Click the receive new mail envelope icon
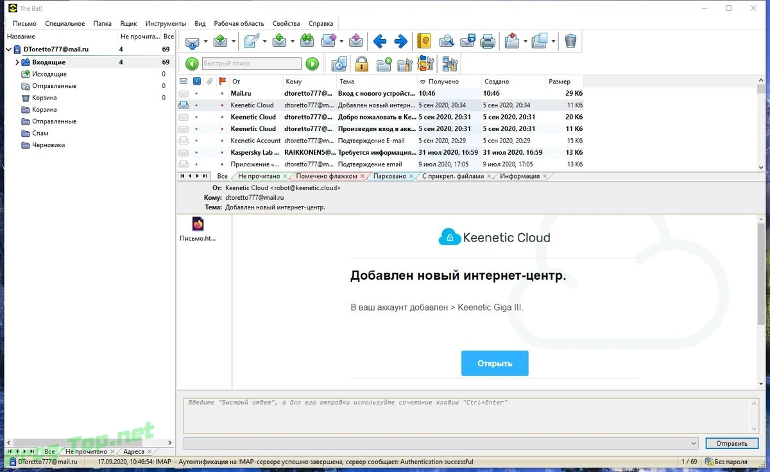The image size is (770, 472). point(192,42)
